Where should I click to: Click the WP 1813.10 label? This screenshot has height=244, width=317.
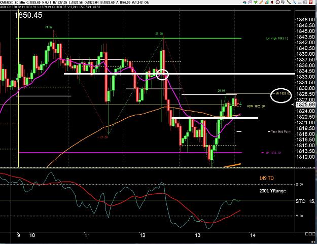point(271,153)
